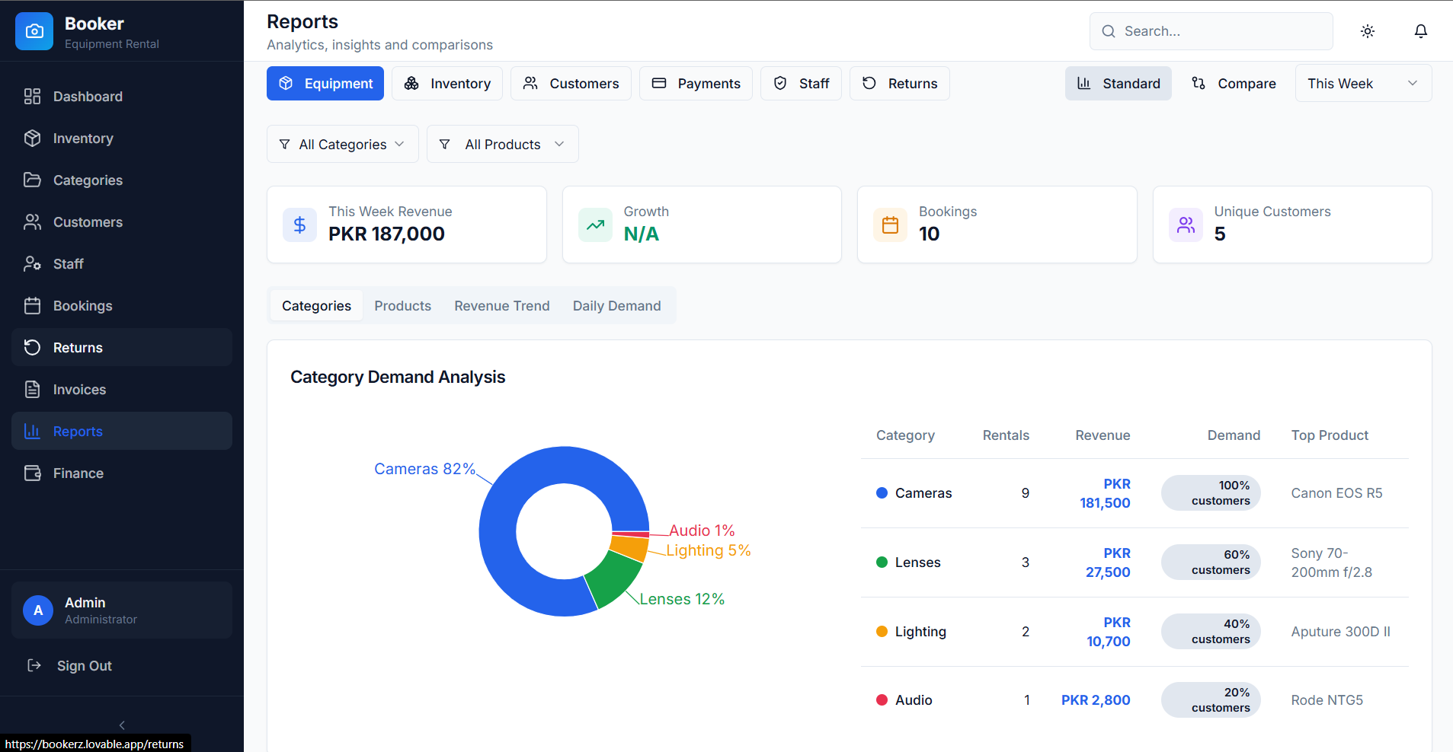Open the Staff sidebar page

[x=122, y=264]
